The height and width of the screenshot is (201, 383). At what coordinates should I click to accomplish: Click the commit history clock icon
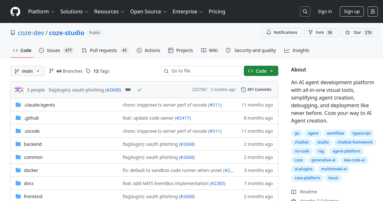coord(244,90)
